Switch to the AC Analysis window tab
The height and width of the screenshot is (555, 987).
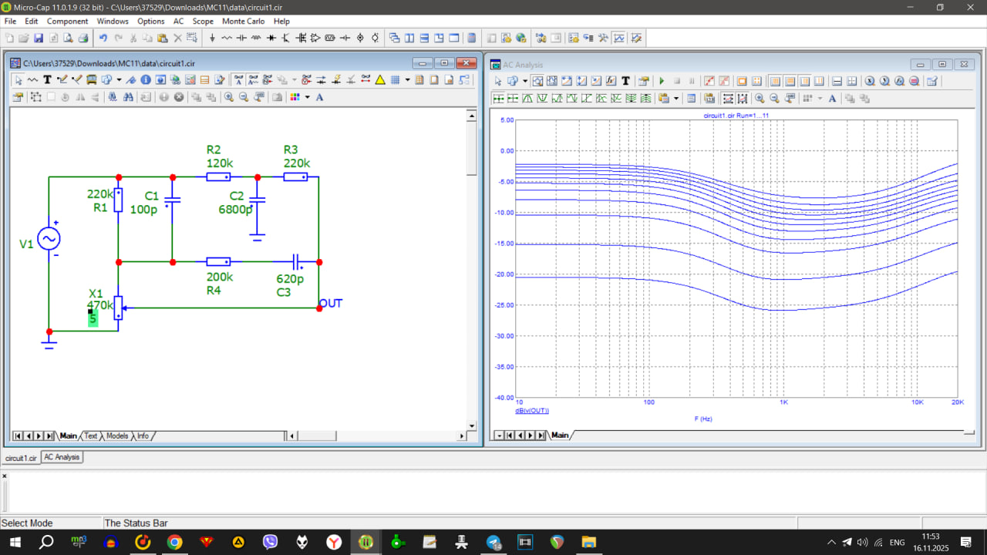pyautogui.click(x=62, y=457)
